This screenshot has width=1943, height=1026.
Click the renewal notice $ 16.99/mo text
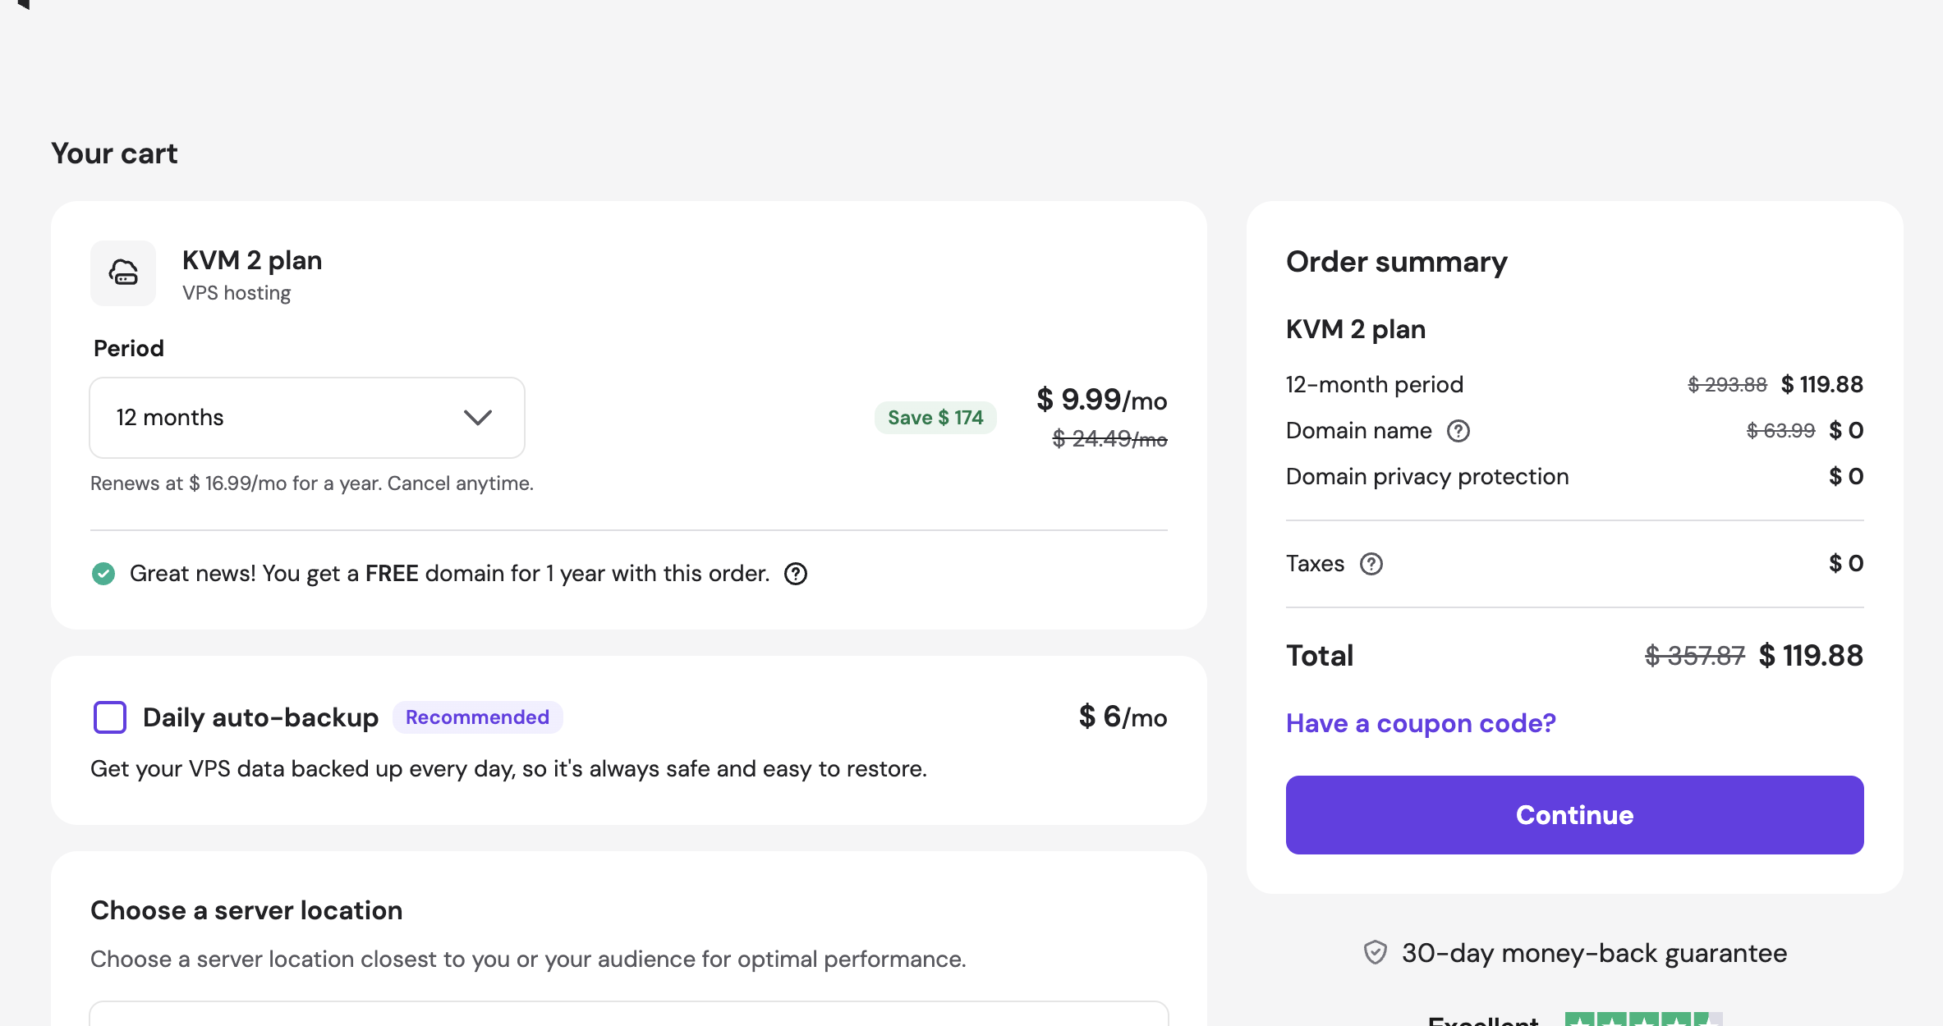[x=312, y=483]
